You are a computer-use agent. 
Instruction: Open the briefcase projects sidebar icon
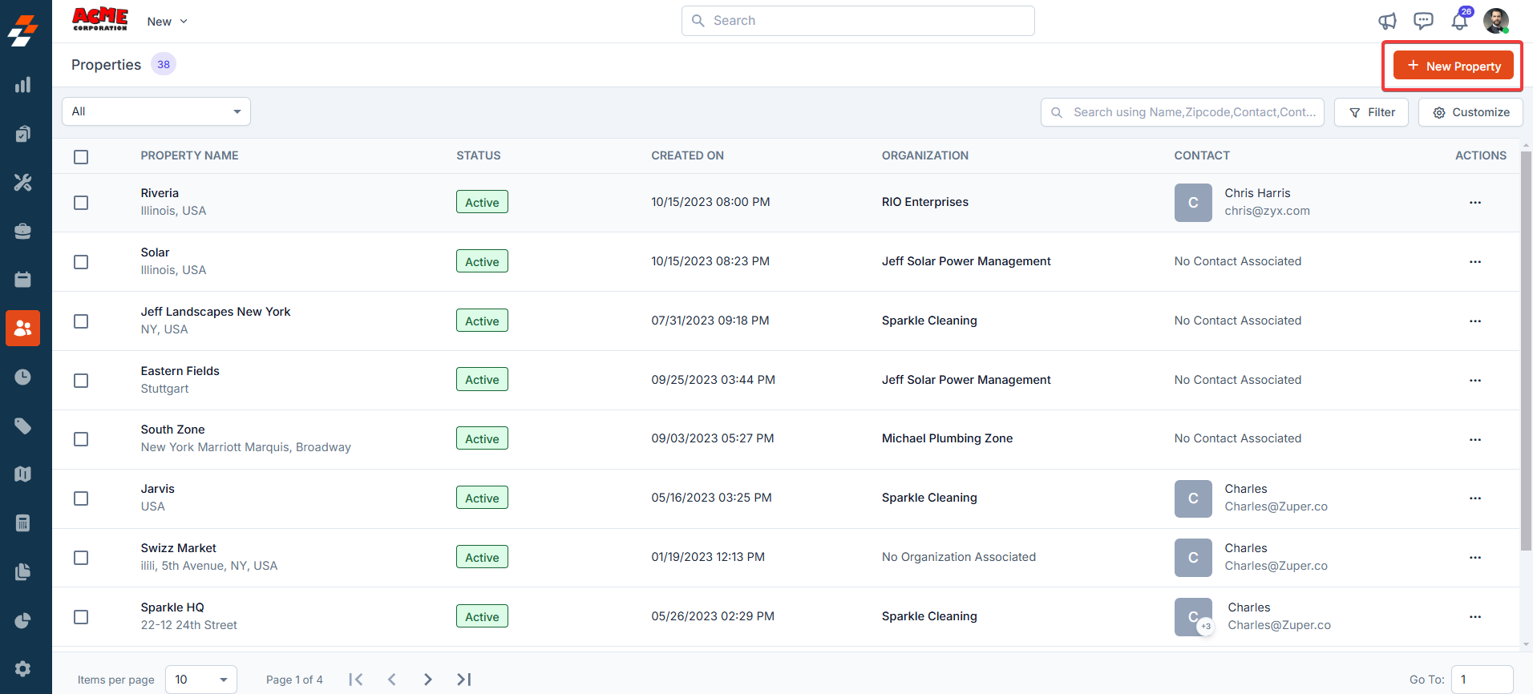pyautogui.click(x=22, y=231)
